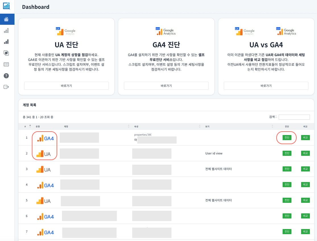Sort by the 보기 column arrows
The height and width of the screenshot is (241, 317).
(x=272, y=126)
